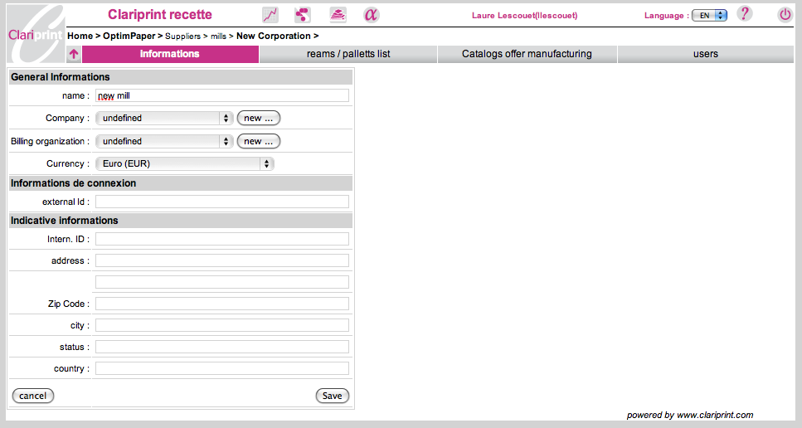Click the line chart icon in header
This screenshot has height=428, width=802.
point(270,15)
